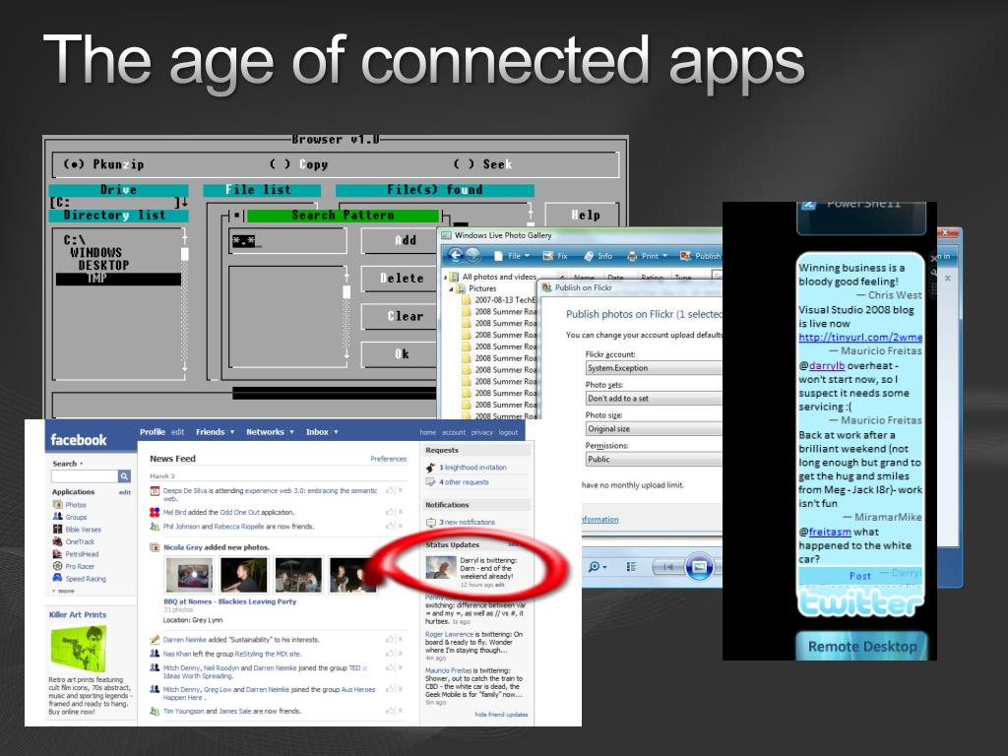Open the 2007-08-13 TechEd folder
This screenshot has width=1008, height=756.
point(499,300)
